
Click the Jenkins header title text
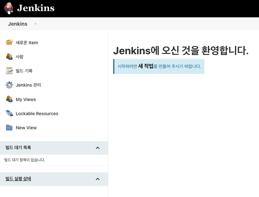coord(36,8)
